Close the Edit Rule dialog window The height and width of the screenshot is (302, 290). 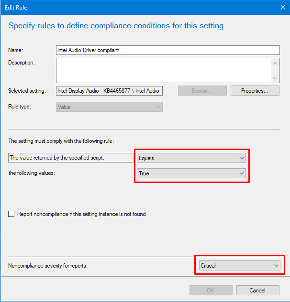[281, 7]
